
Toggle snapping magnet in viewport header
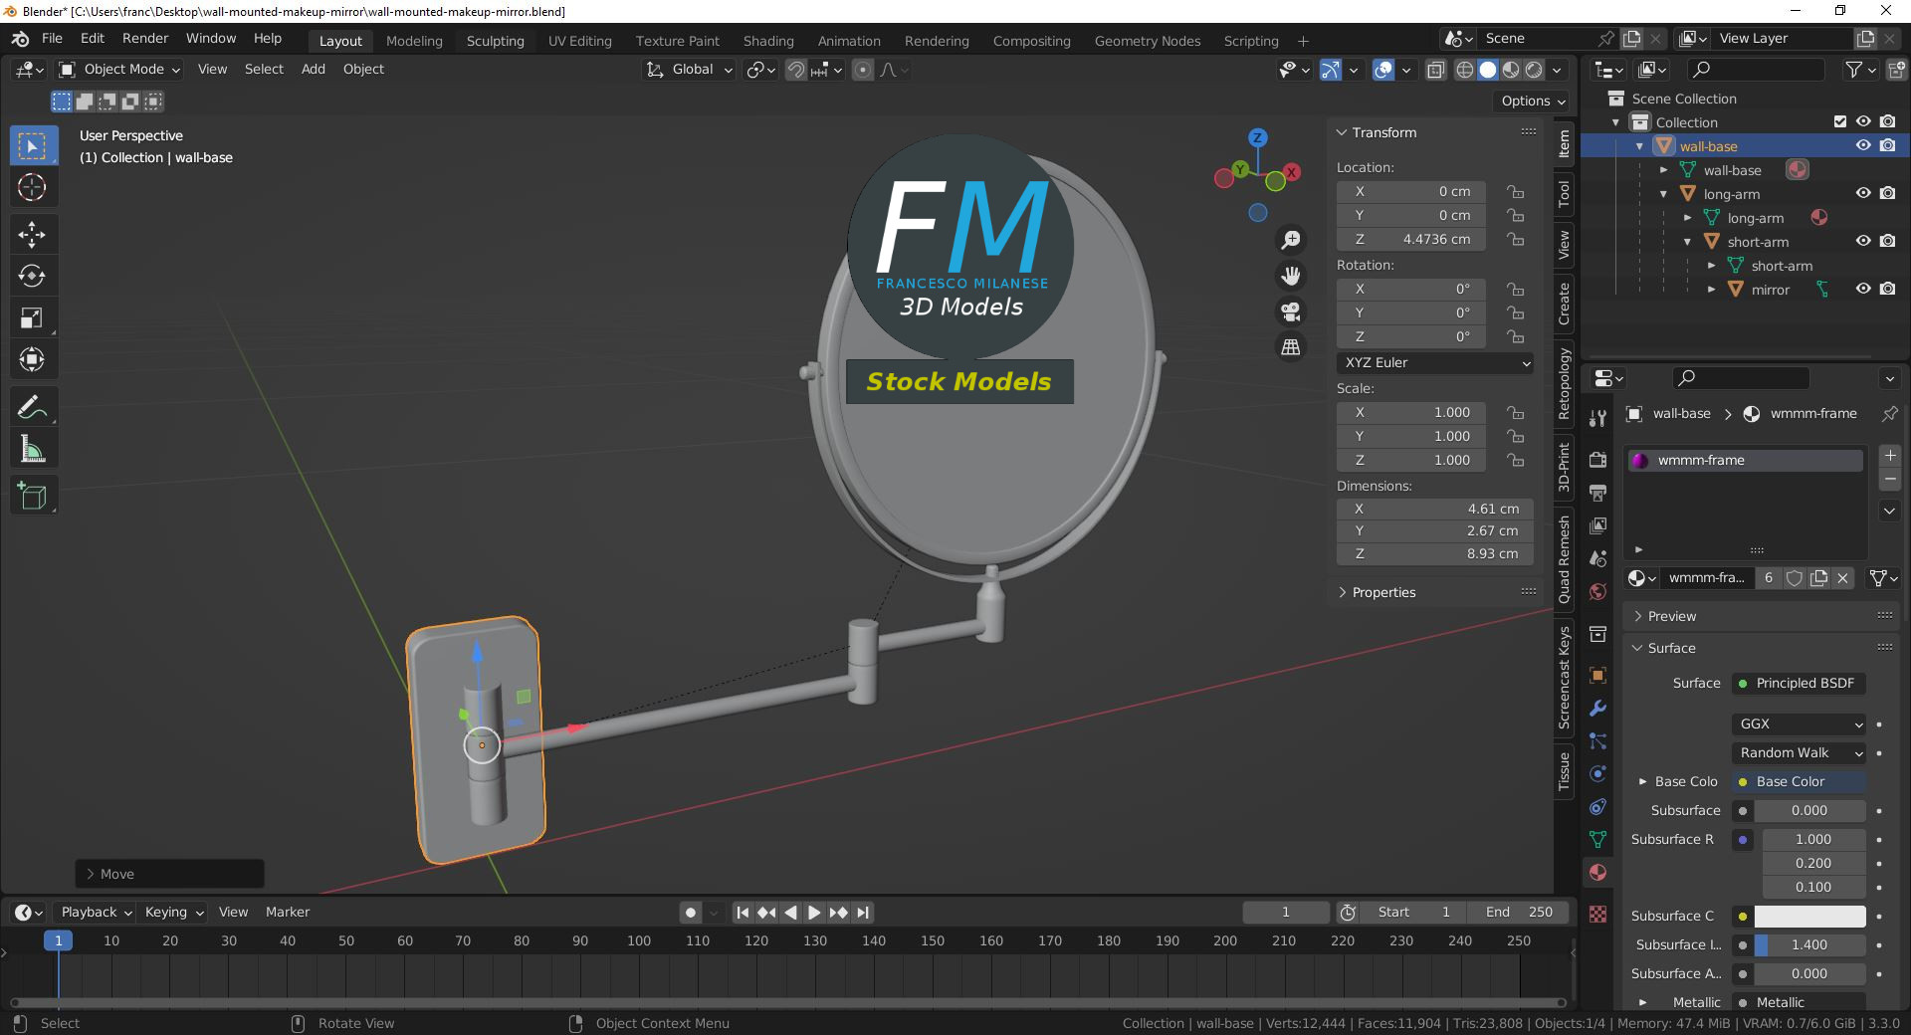click(795, 70)
